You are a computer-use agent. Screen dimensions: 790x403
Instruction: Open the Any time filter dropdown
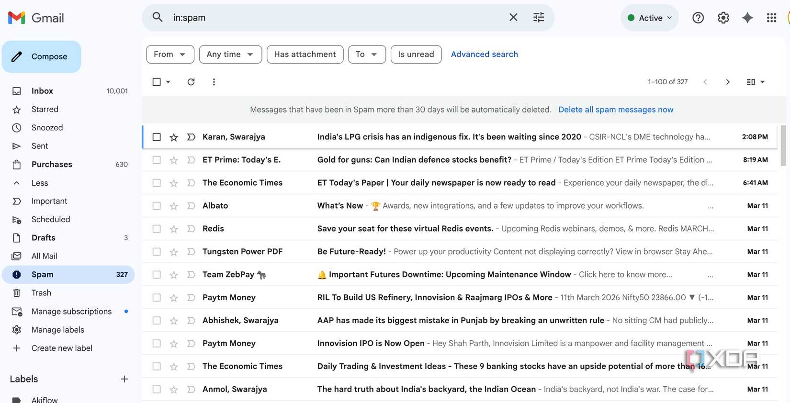pyautogui.click(x=230, y=54)
